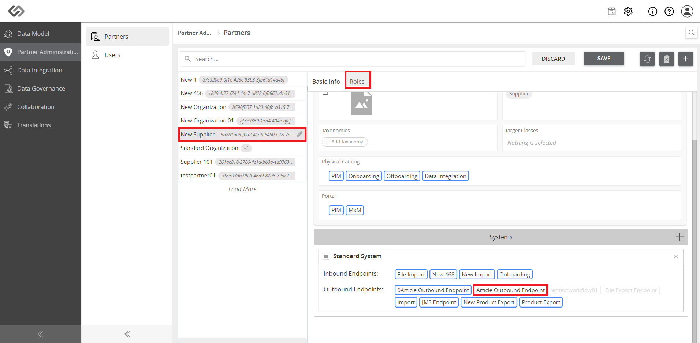Add a system with Systems plus icon
Image resolution: width=700 pixels, height=343 pixels.
coord(679,237)
